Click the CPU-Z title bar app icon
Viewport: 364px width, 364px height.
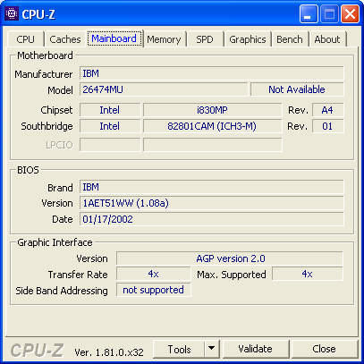click(12, 13)
